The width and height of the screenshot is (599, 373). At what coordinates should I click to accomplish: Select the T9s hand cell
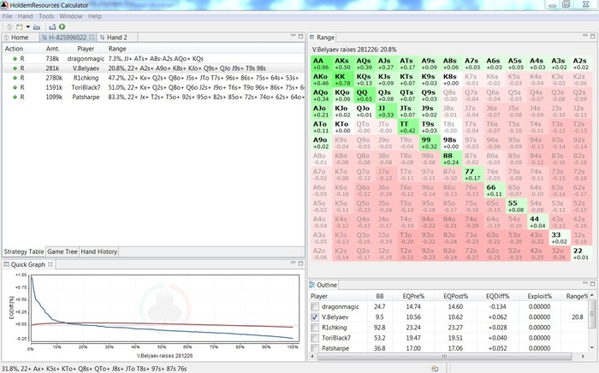pyautogui.click(x=430, y=127)
